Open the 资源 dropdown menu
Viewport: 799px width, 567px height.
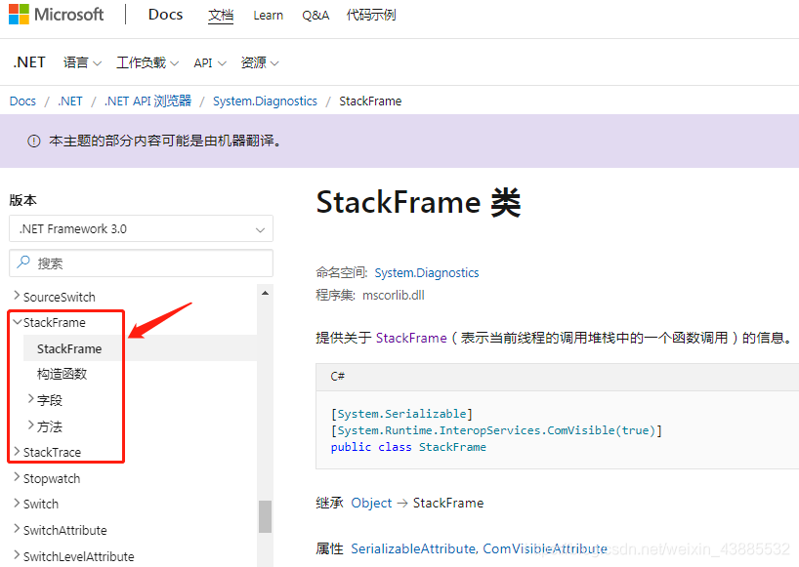(260, 61)
